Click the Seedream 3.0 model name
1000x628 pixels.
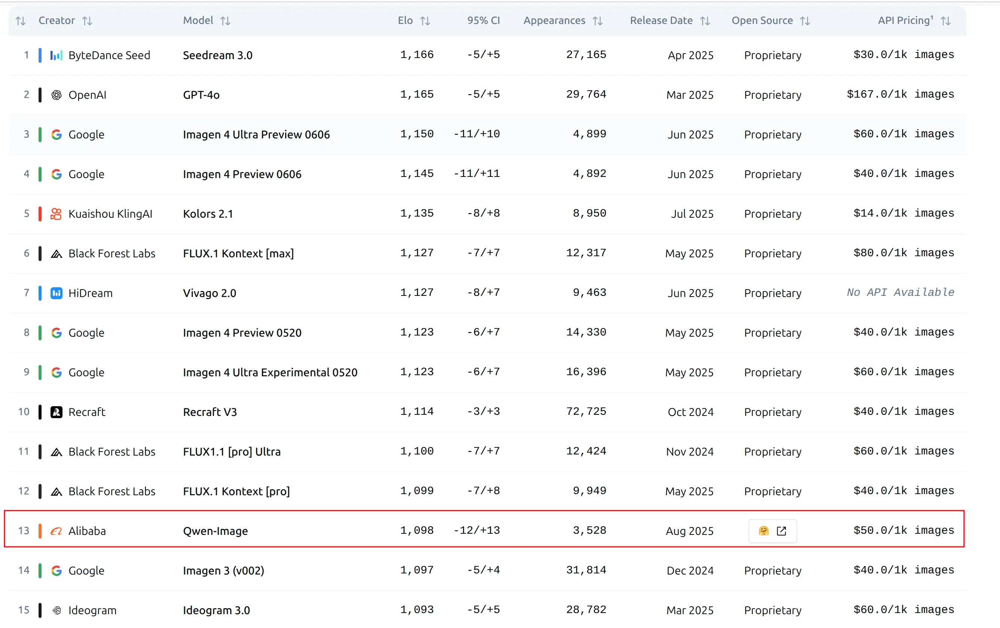(x=217, y=55)
